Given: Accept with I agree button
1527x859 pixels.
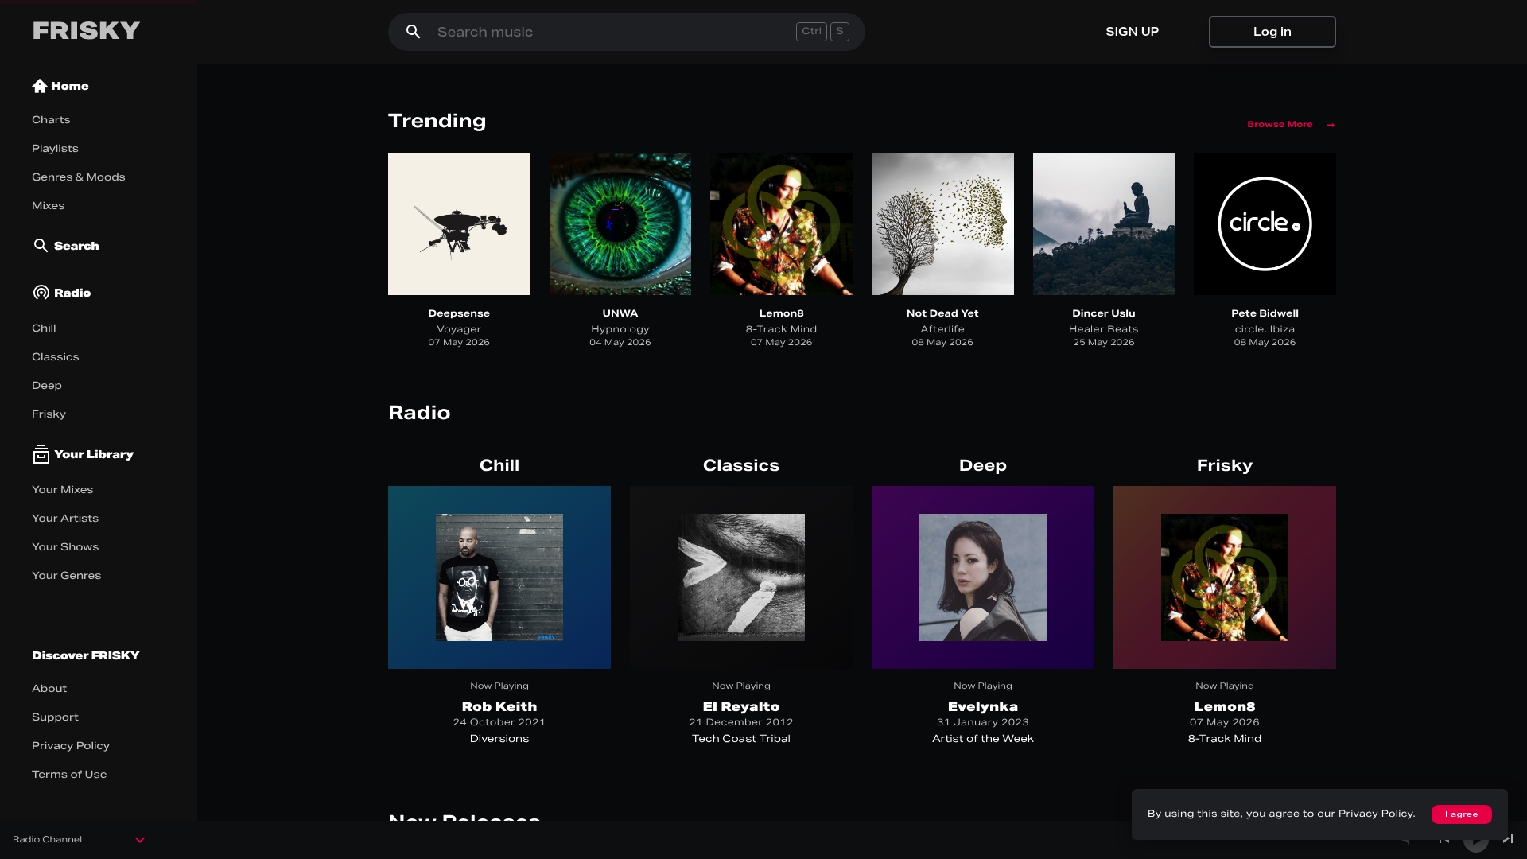Looking at the screenshot, I should (1461, 814).
